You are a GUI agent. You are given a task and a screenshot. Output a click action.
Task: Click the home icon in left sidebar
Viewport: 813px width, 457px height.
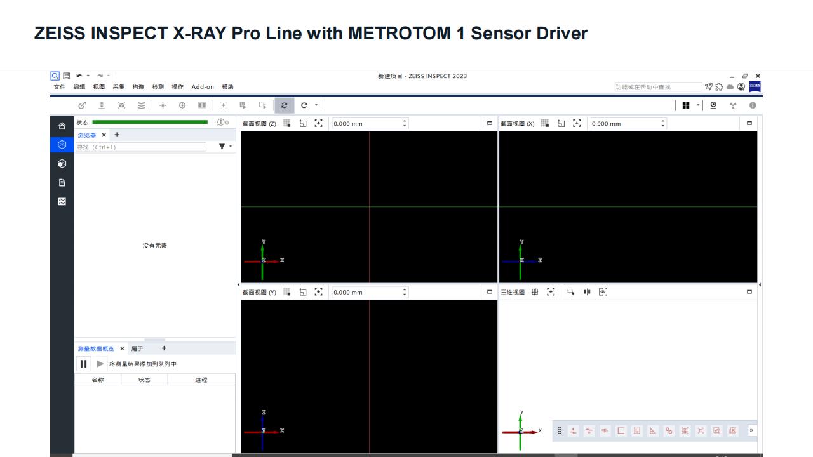pos(62,126)
